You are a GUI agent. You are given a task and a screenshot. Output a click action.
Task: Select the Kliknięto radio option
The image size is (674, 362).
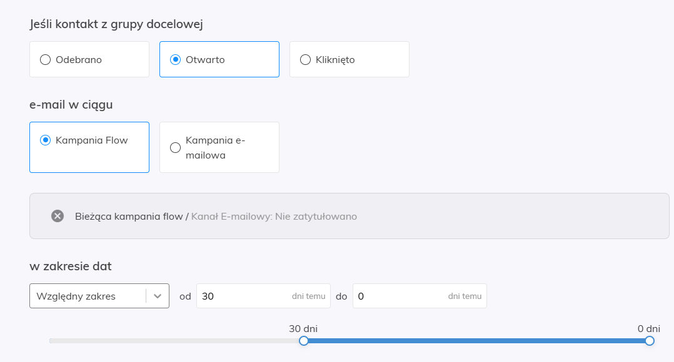(x=306, y=60)
